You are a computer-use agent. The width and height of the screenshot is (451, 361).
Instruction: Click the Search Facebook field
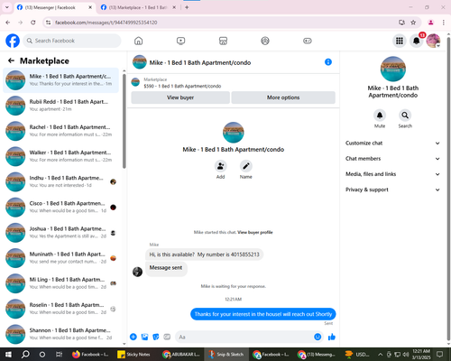[x=72, y=41]
